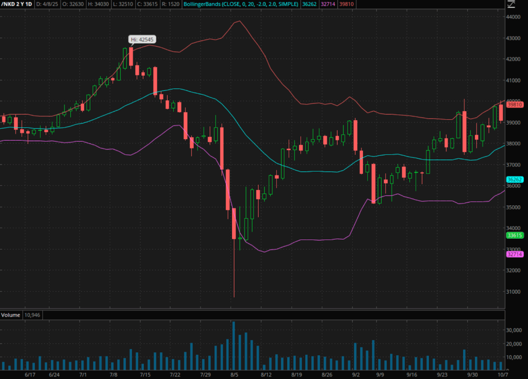Click the 8/26 date label
The width and height of the screenshot is (528, 379).
[x=327, y=375]
